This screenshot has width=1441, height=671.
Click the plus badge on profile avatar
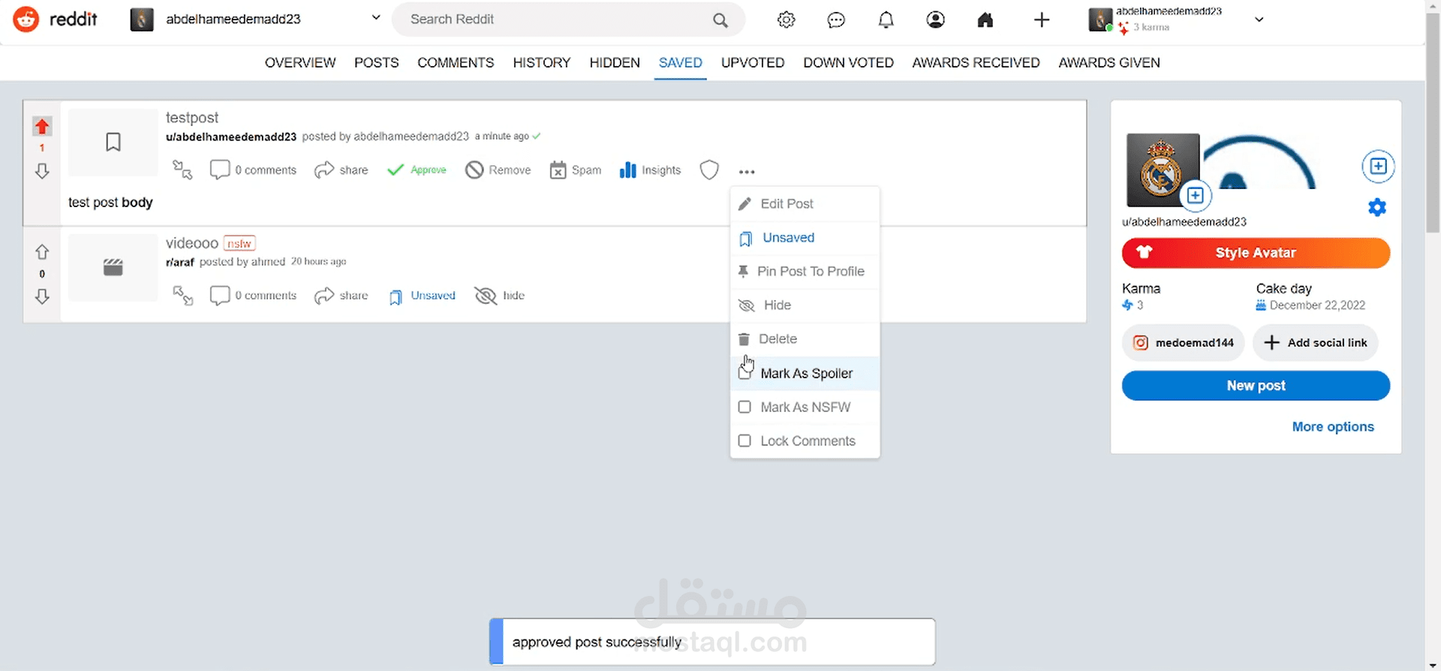(1196, 196)
